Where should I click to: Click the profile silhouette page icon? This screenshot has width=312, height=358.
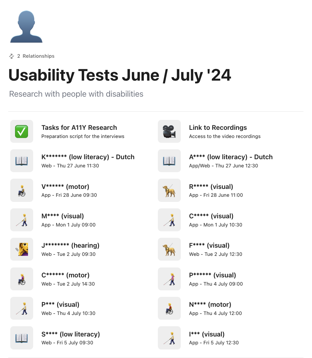point(26,27)
